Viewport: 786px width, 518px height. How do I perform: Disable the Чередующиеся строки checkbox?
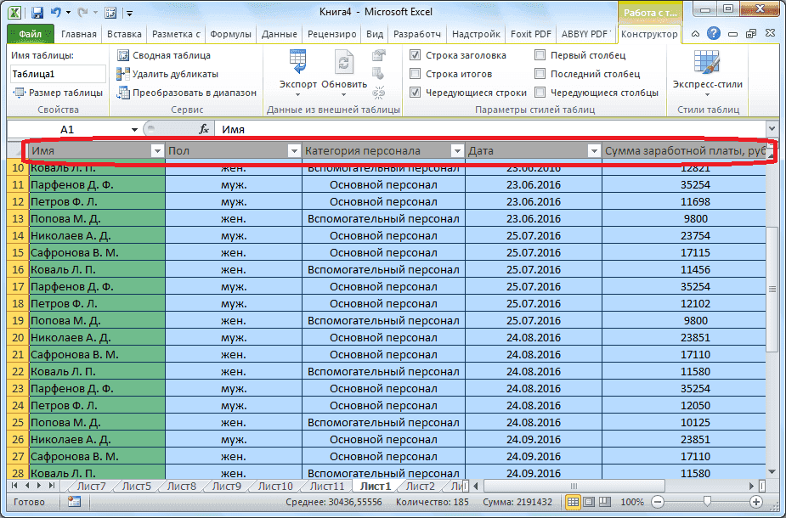tap(416, 93)
